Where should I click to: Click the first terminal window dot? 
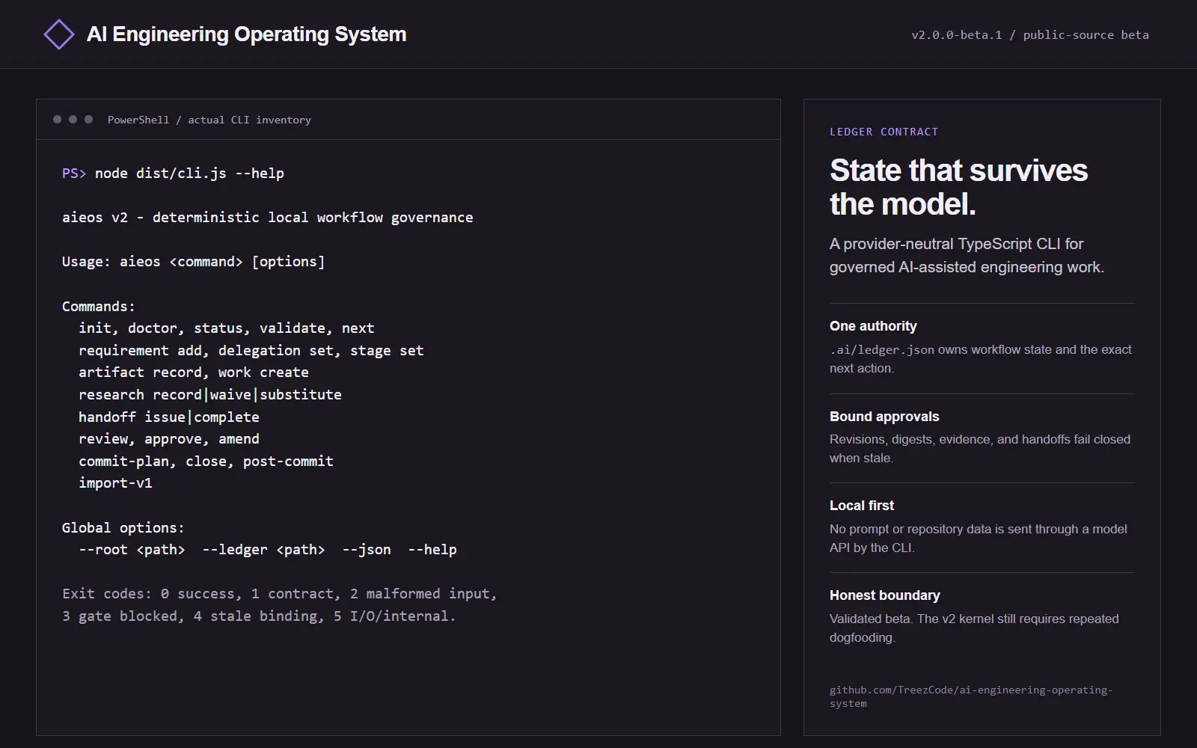click(x=57, y=120)
